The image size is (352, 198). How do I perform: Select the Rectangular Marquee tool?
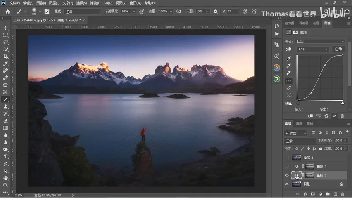pos(6,35)
